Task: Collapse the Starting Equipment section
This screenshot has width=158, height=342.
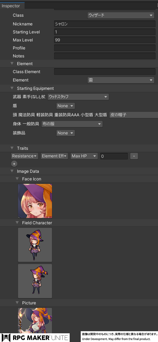Action: click(12, 88)
